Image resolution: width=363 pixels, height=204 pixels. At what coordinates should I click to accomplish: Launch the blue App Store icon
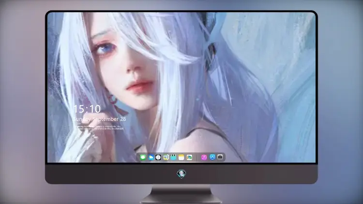click(x=212, y=157)
